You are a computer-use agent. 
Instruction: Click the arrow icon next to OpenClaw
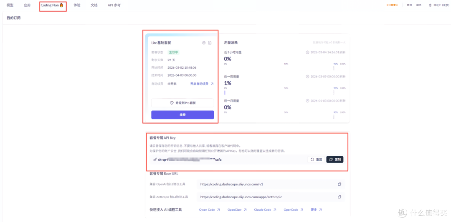[245, 210]
